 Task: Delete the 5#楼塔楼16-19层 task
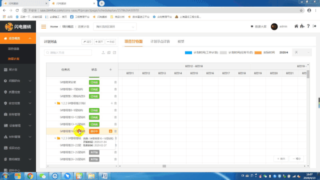(115, 131)
